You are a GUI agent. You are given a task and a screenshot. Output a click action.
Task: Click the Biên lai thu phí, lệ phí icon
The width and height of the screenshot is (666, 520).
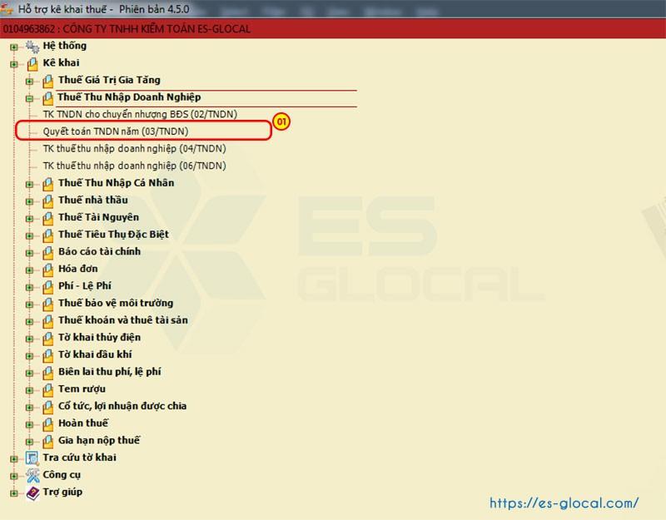click(x=48, y=373)
